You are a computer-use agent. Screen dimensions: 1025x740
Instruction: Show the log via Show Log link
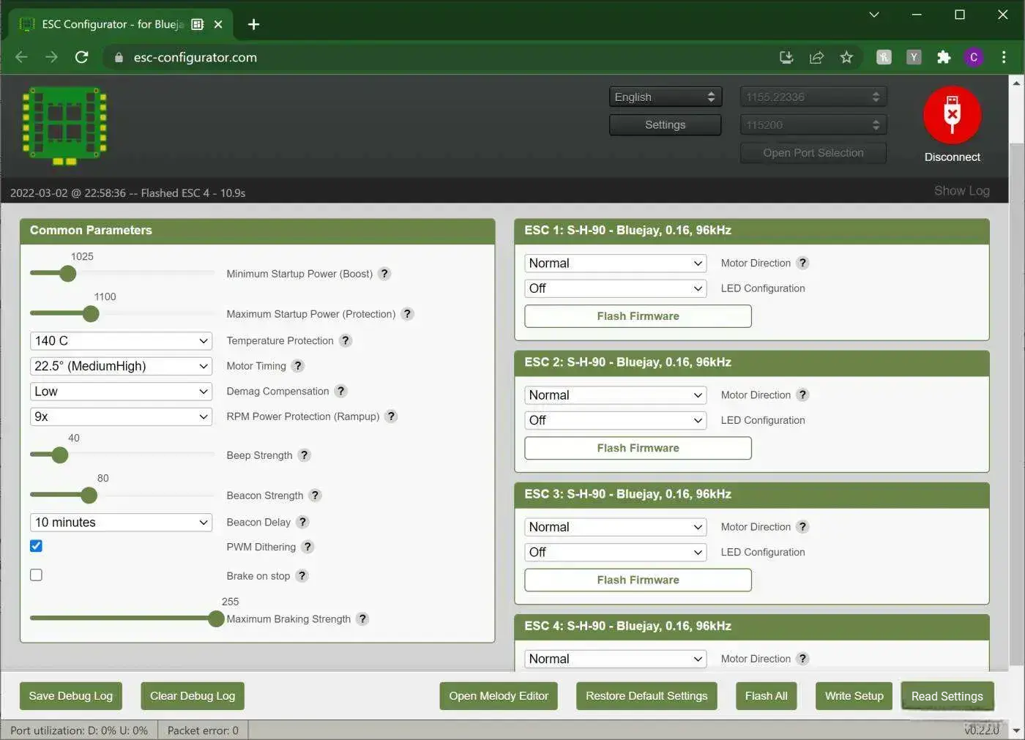pos(961,190)
